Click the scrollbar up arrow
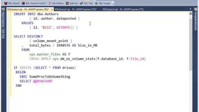199x112 pixels. click(191, 17)
